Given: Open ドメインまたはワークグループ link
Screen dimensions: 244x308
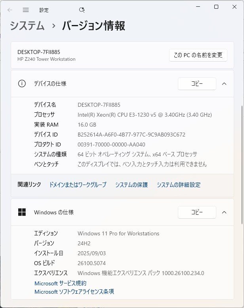Looking at the screenshot, I should click(78, 185).
